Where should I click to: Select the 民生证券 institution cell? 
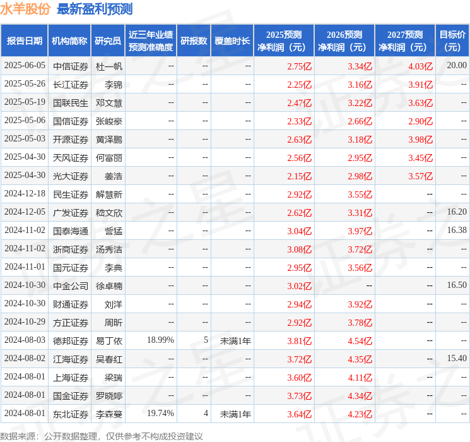pyautogui.click(x=71, y=194)
